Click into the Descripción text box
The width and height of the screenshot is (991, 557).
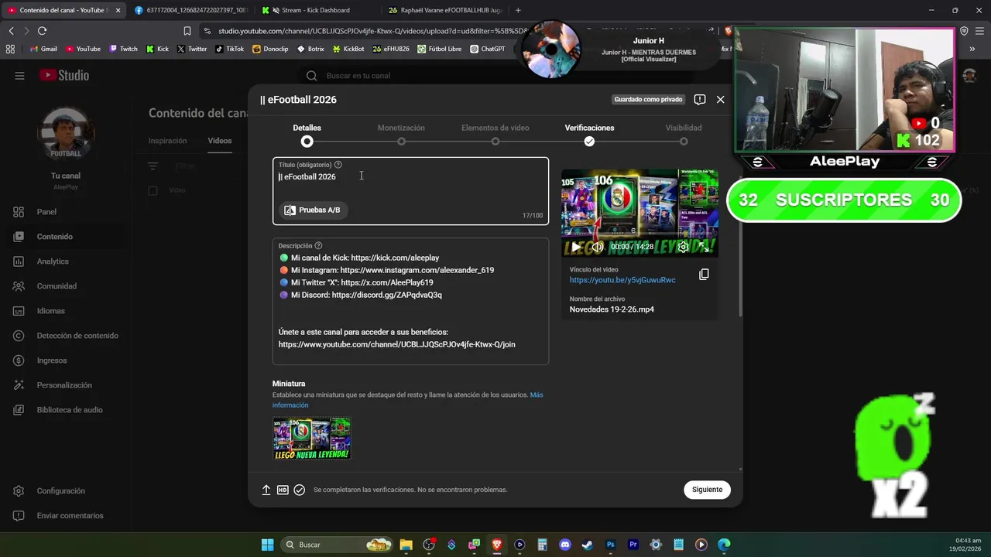410,301
